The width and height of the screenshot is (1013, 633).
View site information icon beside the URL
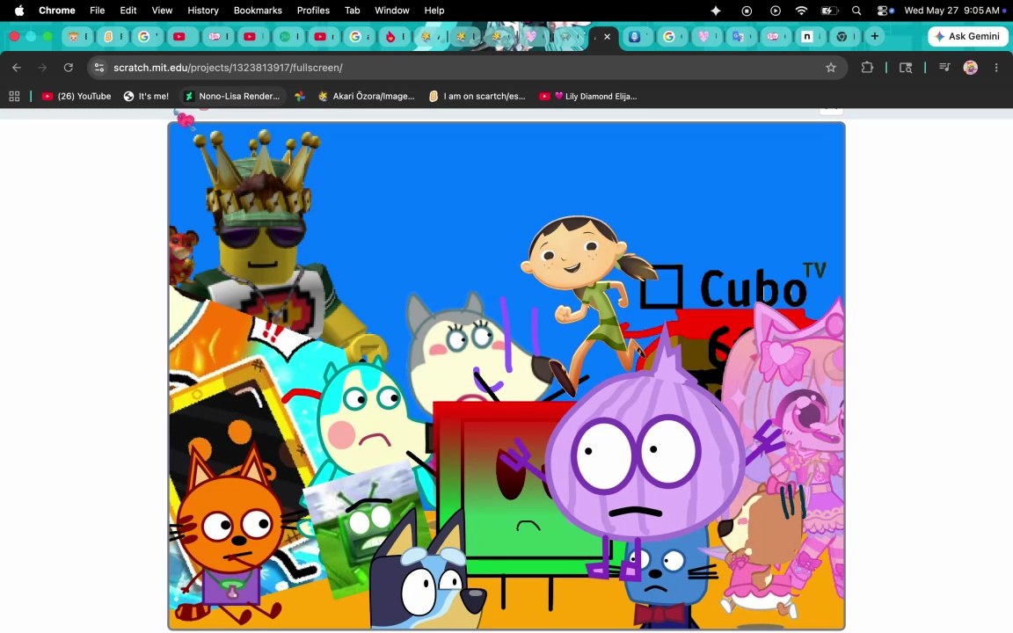point(98,68)
